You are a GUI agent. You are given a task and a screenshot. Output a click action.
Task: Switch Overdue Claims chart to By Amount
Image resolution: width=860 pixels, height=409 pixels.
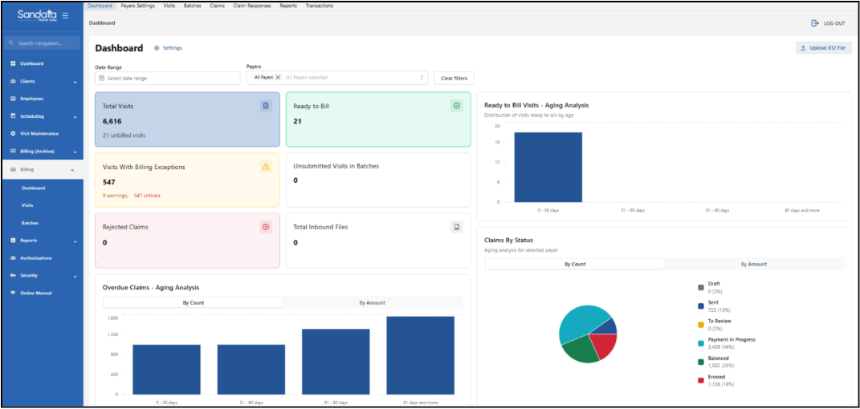click(372, 302)
